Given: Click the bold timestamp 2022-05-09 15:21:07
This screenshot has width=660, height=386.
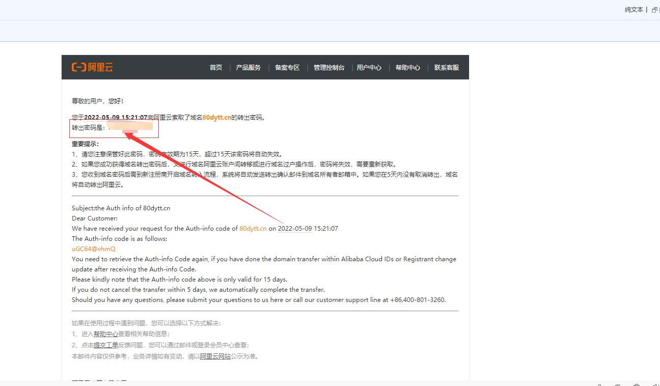Looking at the screenshot, I should coord(116,117).
